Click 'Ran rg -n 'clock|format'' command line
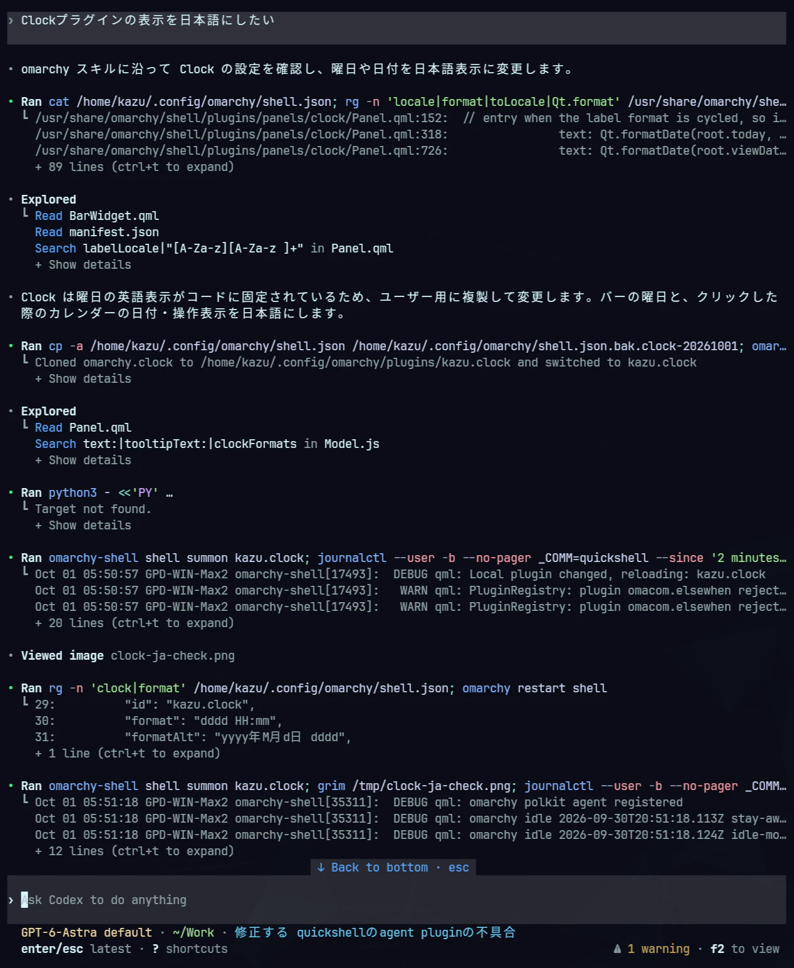Screen dimensions: 794x968 tap(313, 688)
